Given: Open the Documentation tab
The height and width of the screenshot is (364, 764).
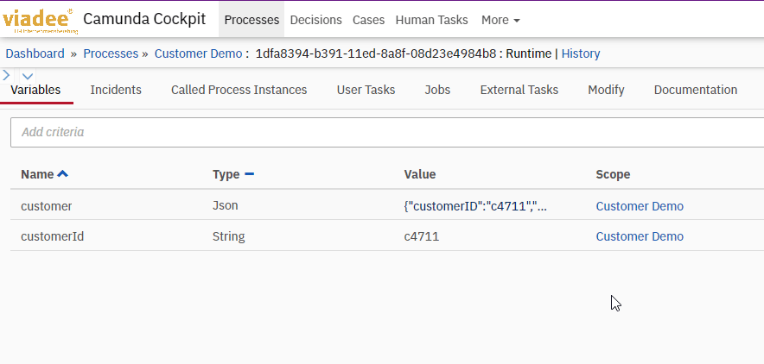Looking at the screenshot, I should click(696, 90).
